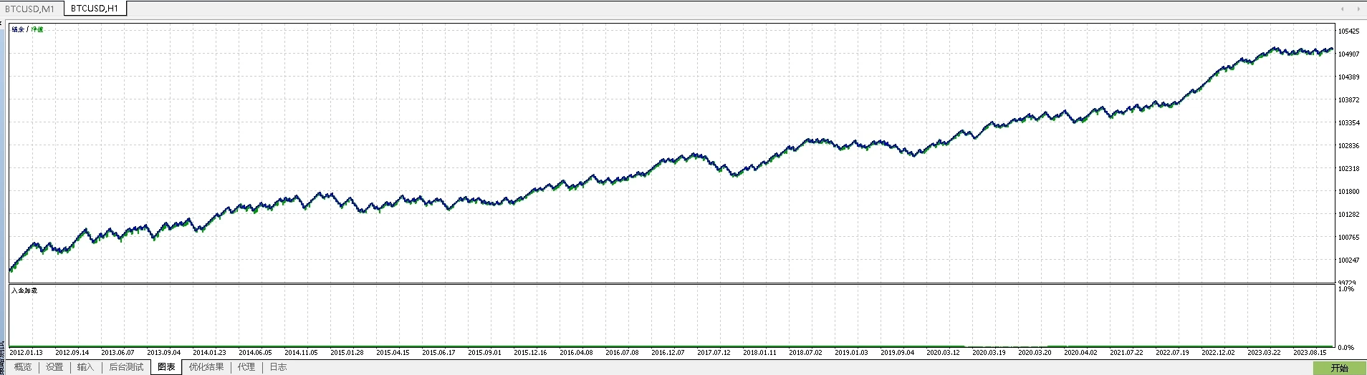1367x375 pixels.
Task: Click the 105425 value on balance axis
Action: click(x=1348, y=31)
